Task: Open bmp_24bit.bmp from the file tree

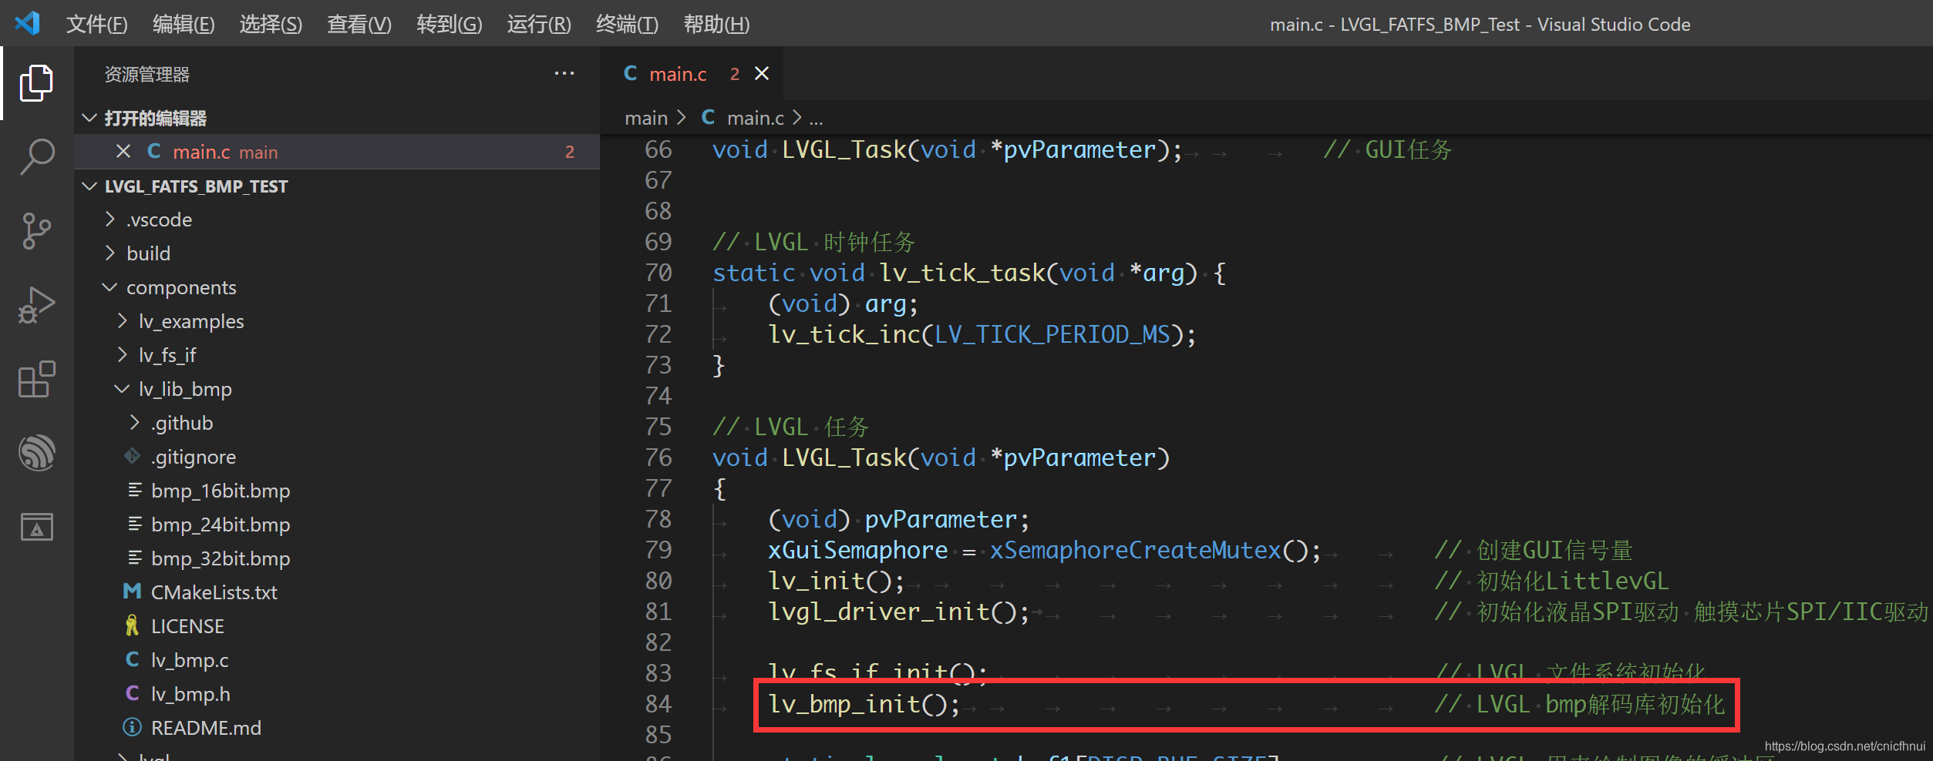Action: point(221,525)
